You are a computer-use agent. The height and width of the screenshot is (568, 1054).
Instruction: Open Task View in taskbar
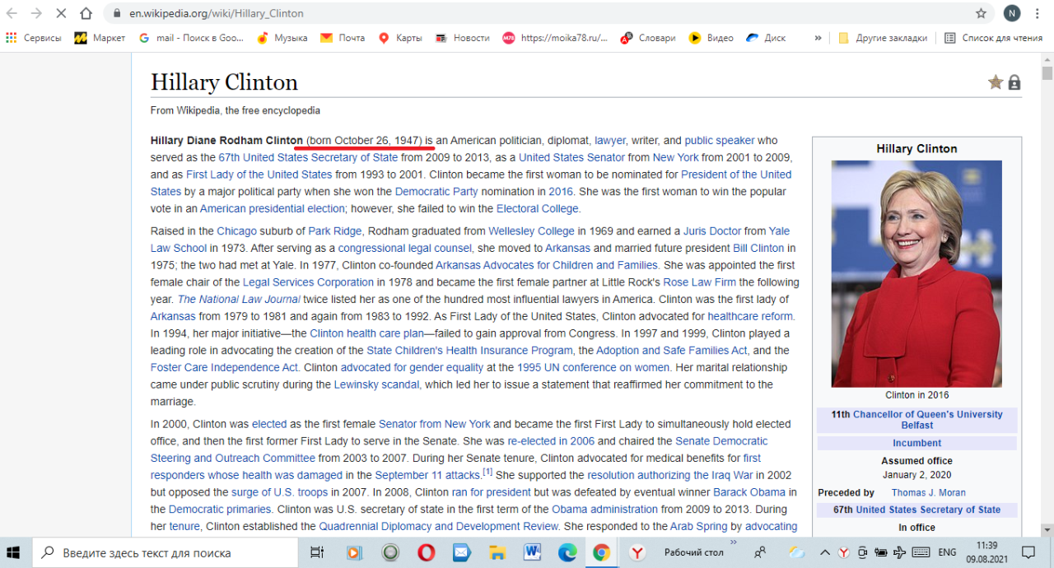click(316, 552)
